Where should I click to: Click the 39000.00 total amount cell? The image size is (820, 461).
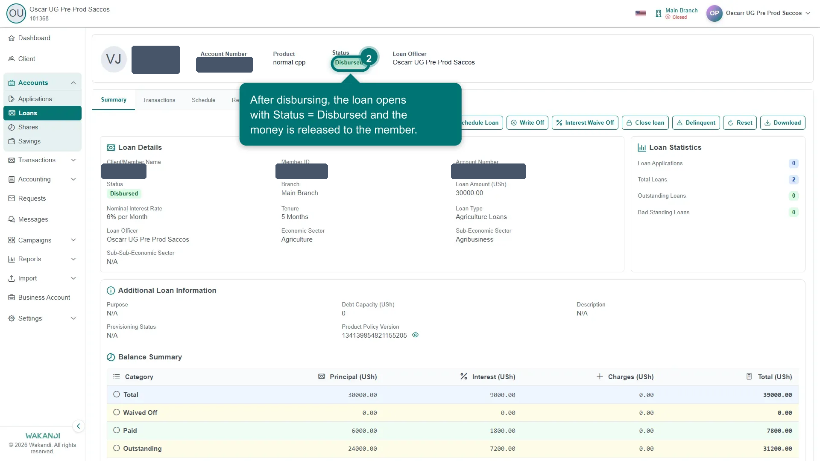(777, 395)
